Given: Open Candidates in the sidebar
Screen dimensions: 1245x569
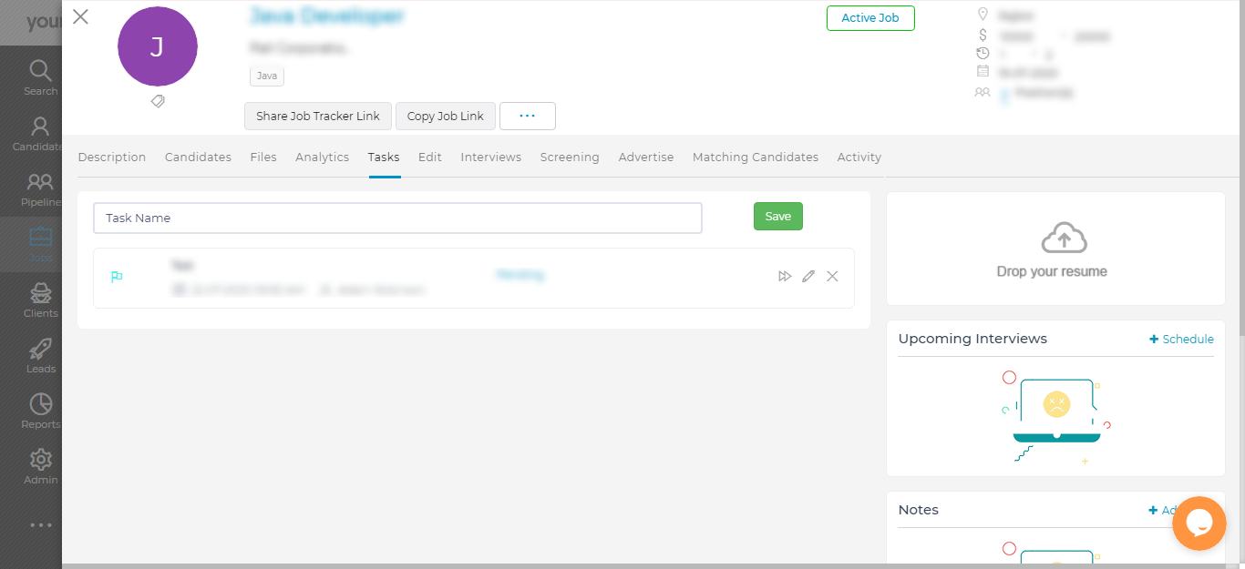Looking at the screenshot, I should point(36,133).
